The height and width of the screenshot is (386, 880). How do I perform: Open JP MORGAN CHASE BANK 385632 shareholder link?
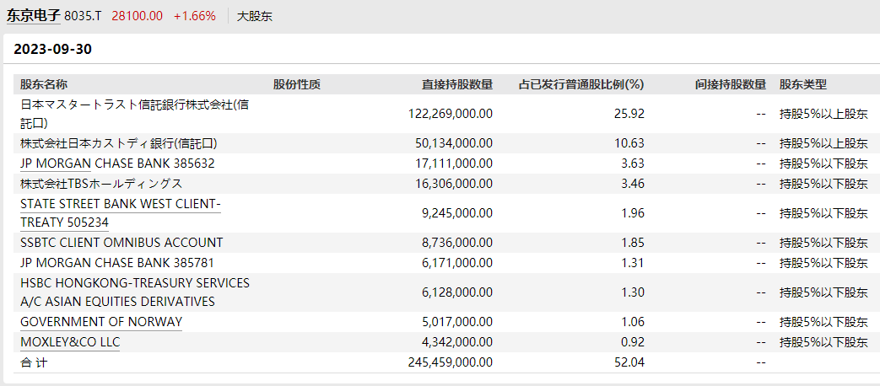click(x=117, y=164)
